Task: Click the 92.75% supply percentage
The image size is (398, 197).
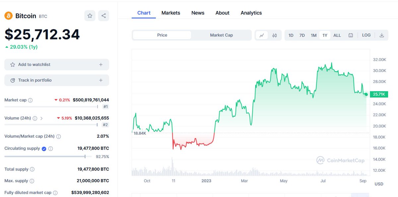Action: (x=102, y=157)
